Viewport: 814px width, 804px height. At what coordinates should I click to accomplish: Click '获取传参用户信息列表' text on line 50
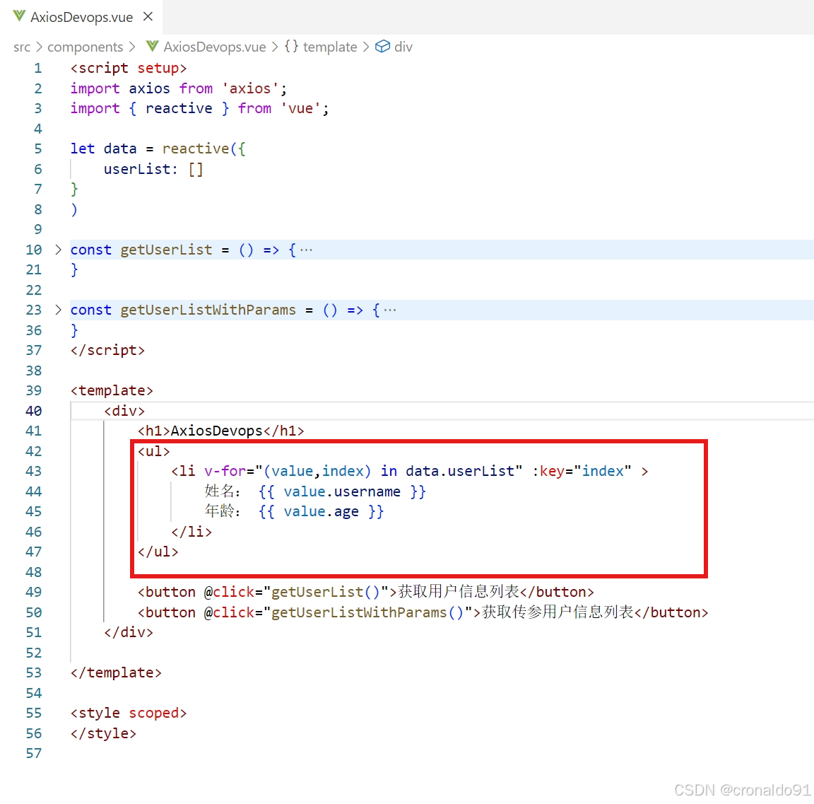pos(558,612)
